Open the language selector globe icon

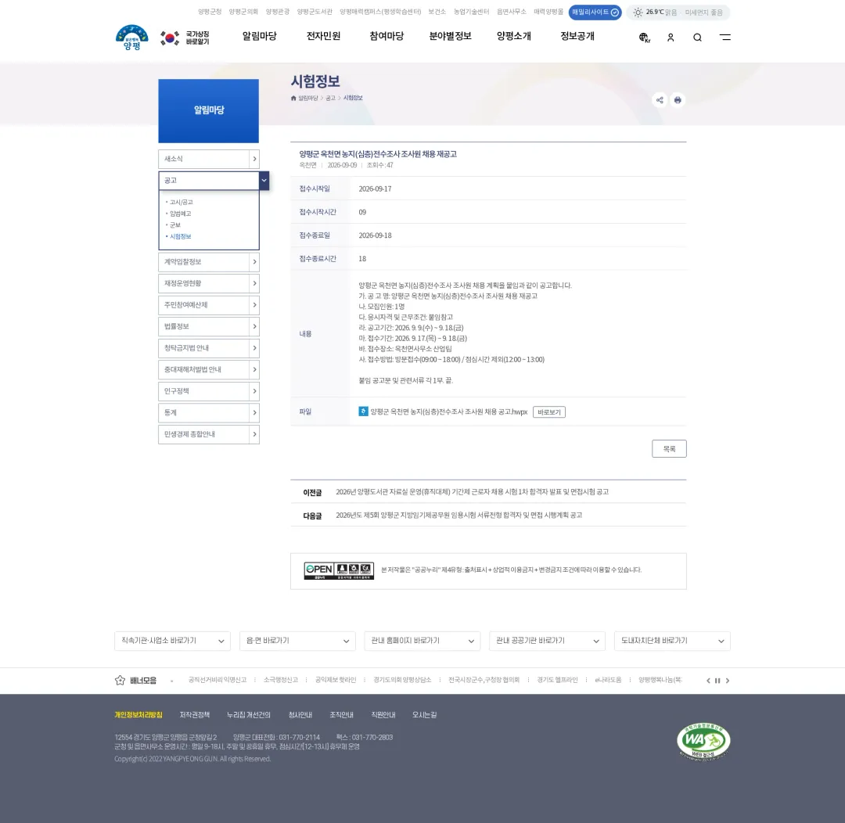pos(644,38)
